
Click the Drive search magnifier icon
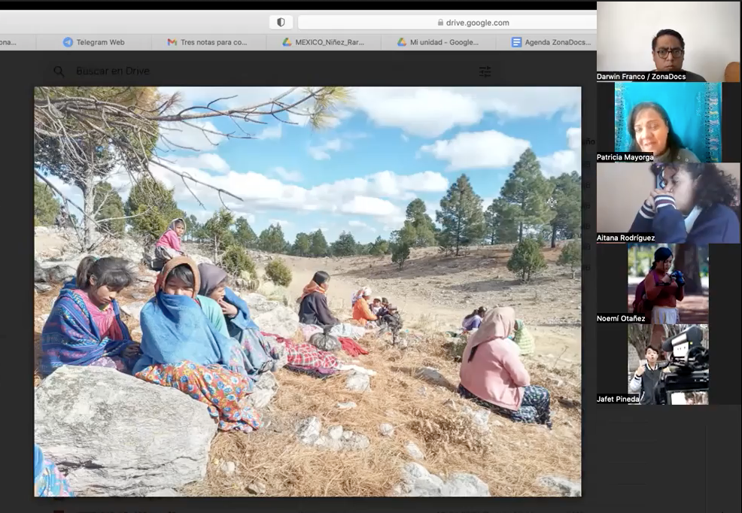click(x=59, y=71)
